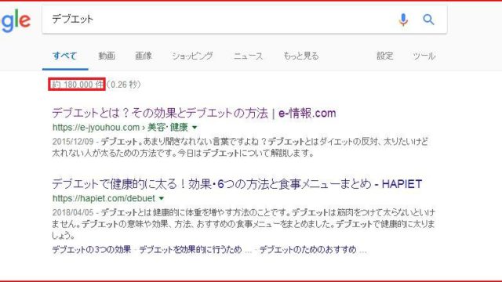Select the すべて tab
The height and width of the screenshot is (282, 502).
(64, 56)
